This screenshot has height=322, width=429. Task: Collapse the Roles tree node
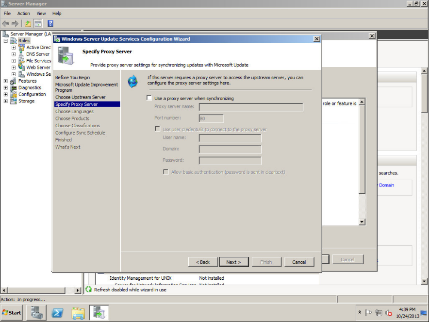(x=5, y=41)
